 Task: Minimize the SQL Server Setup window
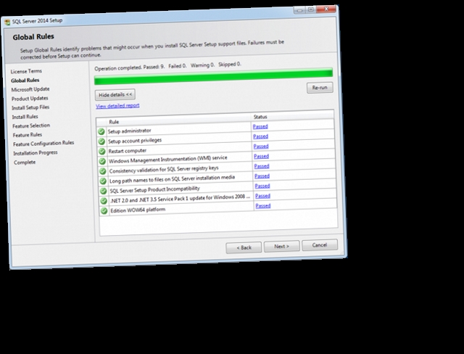(x=299, y=10)
